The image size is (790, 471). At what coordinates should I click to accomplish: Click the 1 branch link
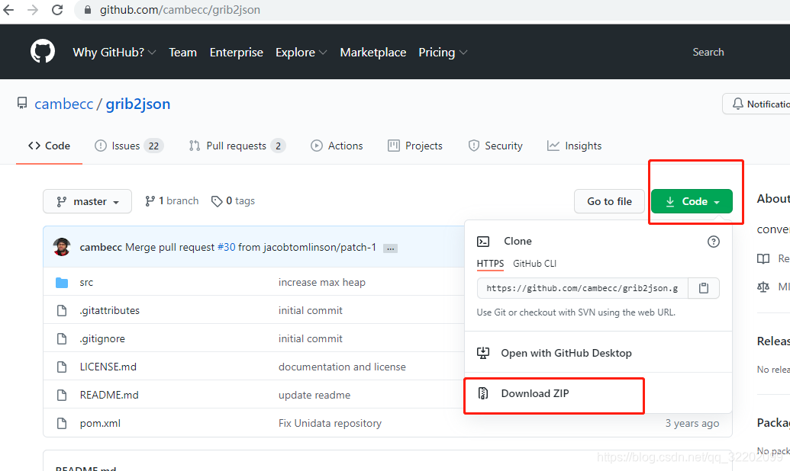pos(172,201)
